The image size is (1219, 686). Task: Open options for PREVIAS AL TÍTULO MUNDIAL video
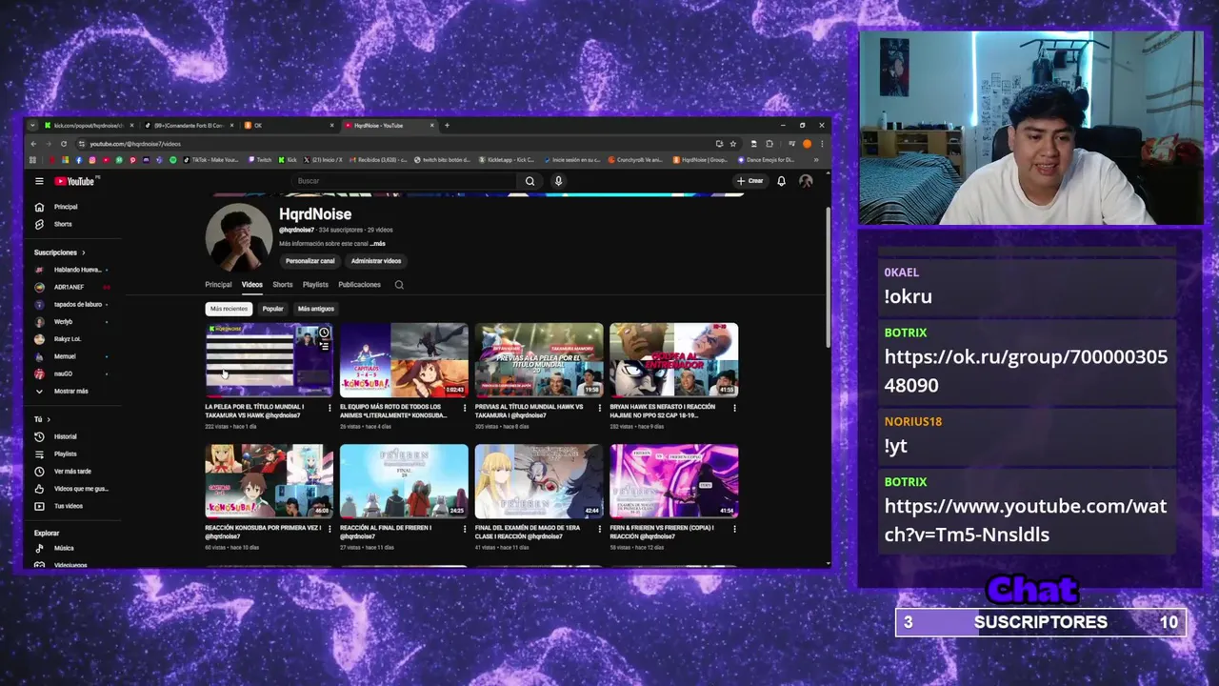pos(600,408)
